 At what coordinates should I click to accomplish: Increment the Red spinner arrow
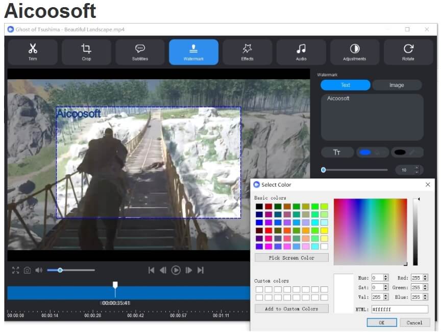425,276
